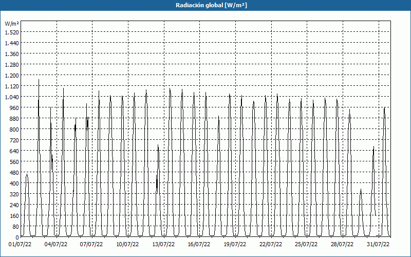The height and width of the screenshot is (257, 411).
Task: Select the 1.120 y-axis value
Action: coord(12,86)
